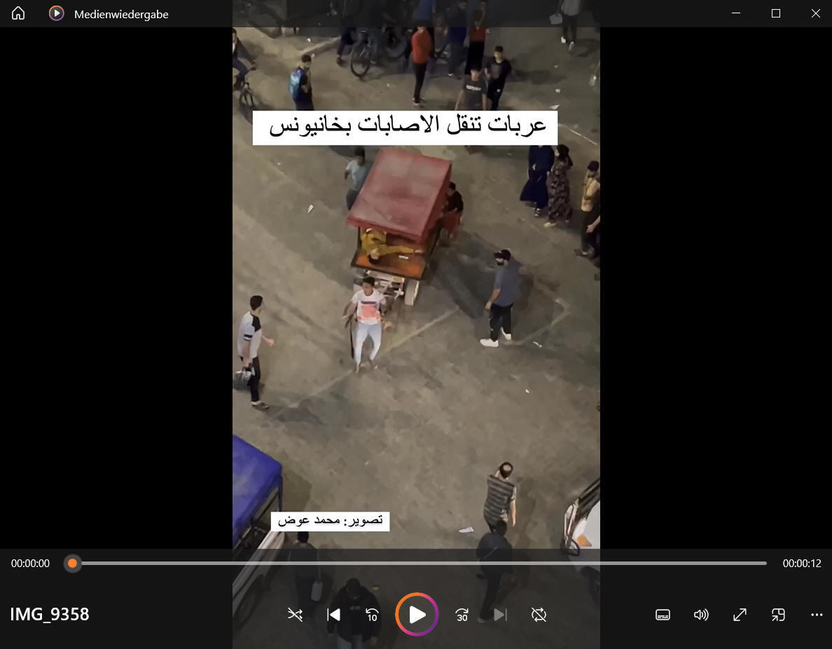This screenshot has height=649, width=832.
Task: Toggle repeat mode
Action: coord(539,615)
